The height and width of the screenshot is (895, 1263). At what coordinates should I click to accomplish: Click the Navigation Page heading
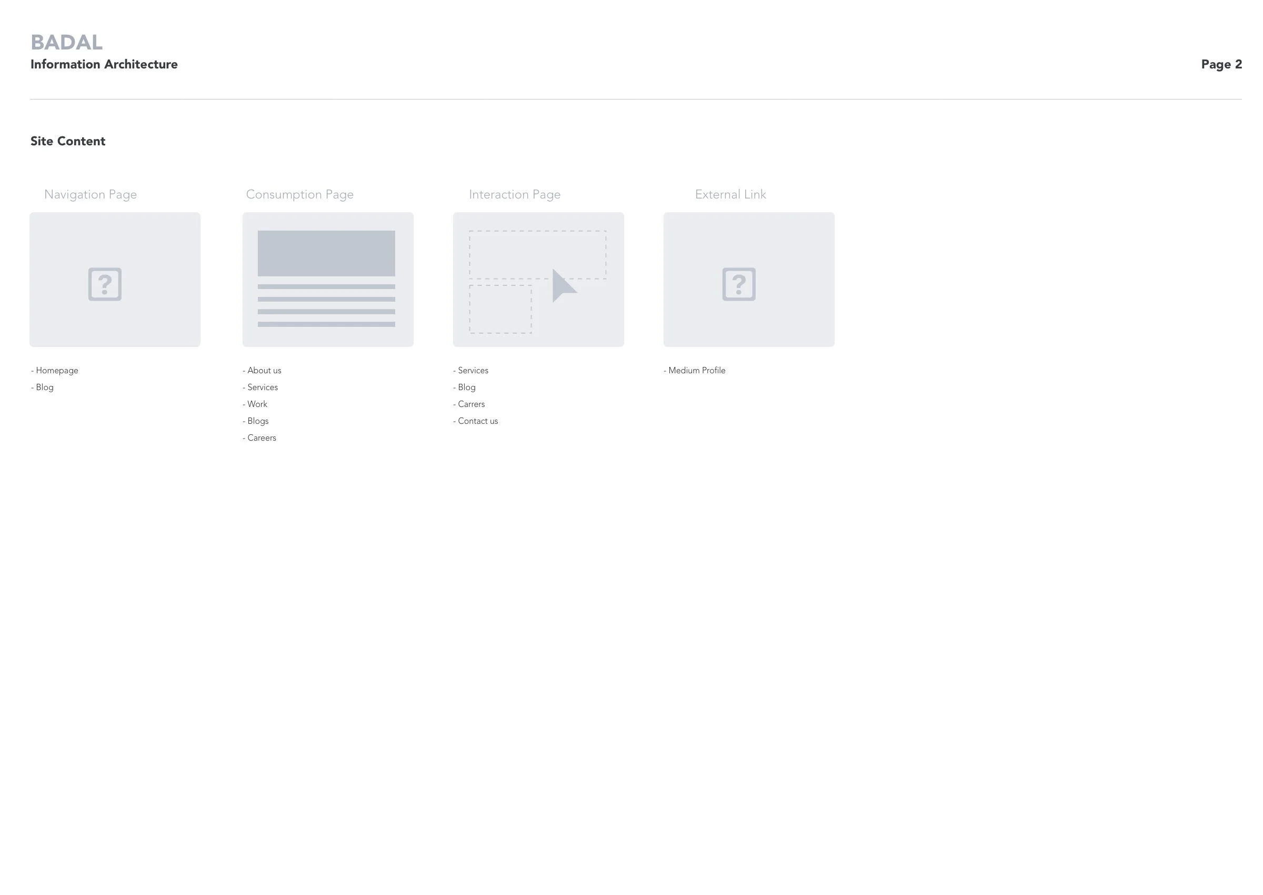coord(91,195)
